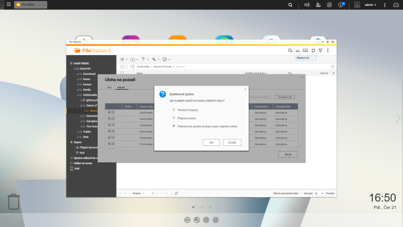Open File Station more options menu
The height and width of the screenshot is (227, 403).
(328, 50)
